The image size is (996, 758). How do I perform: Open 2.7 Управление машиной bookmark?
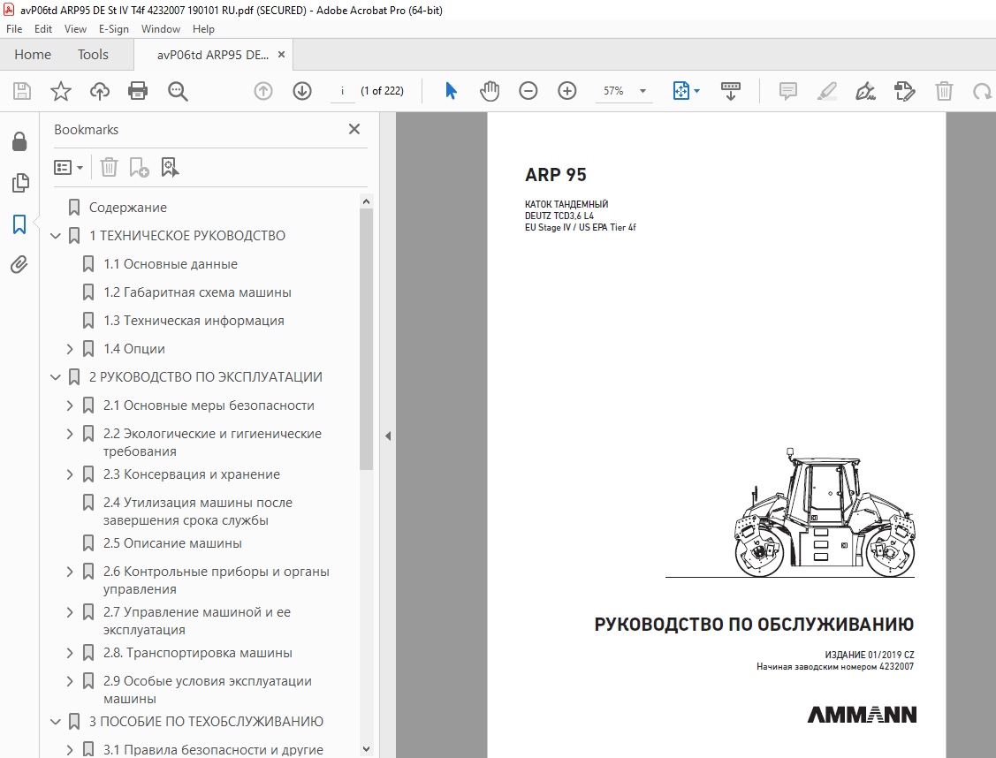[x=197, y=621]
